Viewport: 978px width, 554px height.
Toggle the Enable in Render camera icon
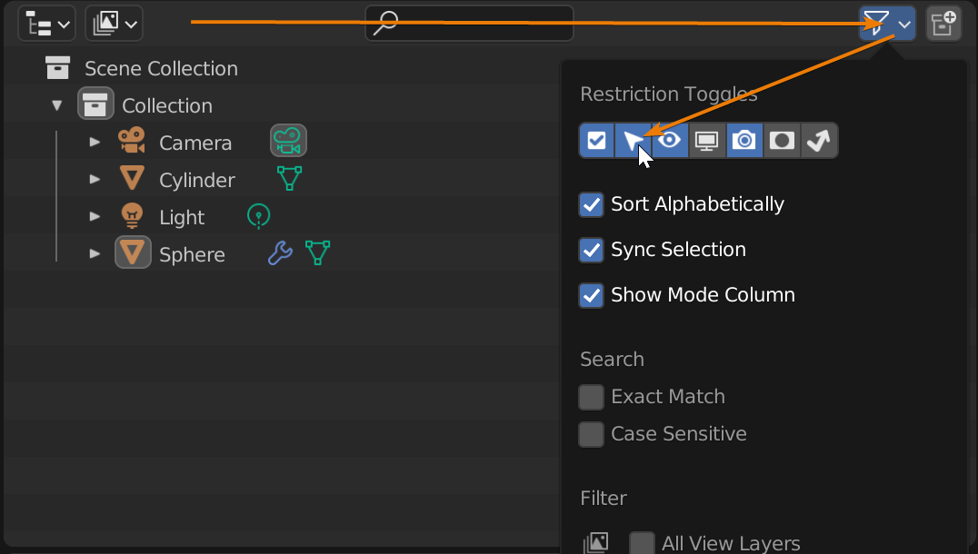(744, 141)
